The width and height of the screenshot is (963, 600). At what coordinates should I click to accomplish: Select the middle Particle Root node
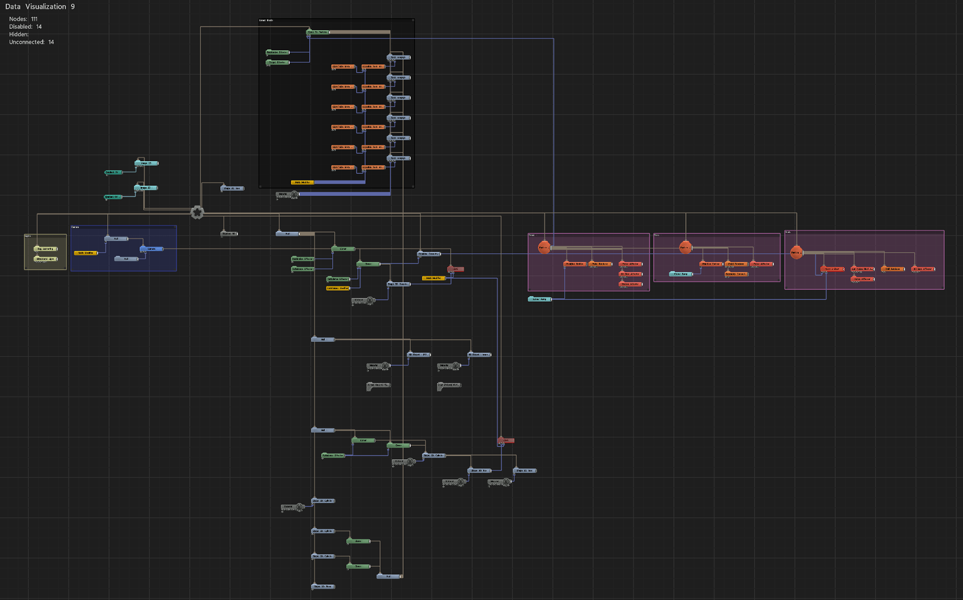(685, 247)
